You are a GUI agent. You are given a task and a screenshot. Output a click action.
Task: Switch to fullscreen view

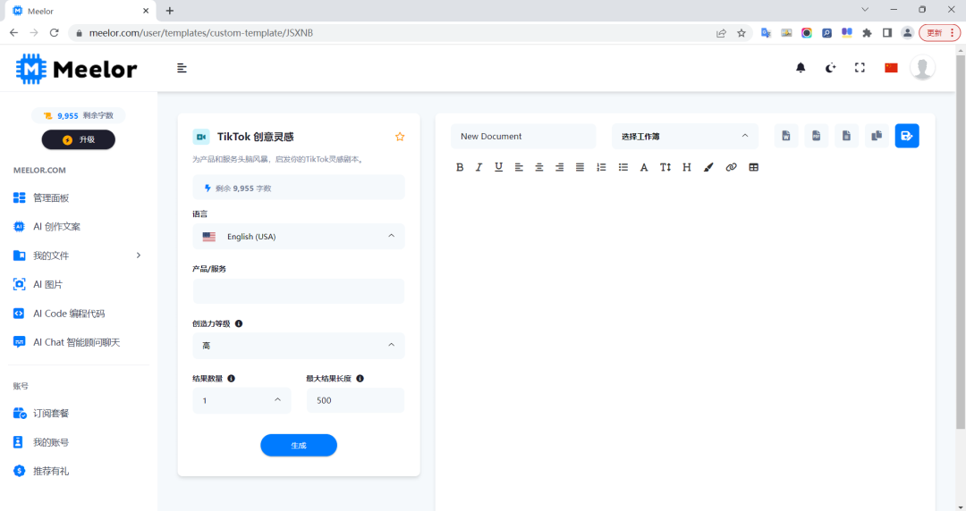click(860, 68)
